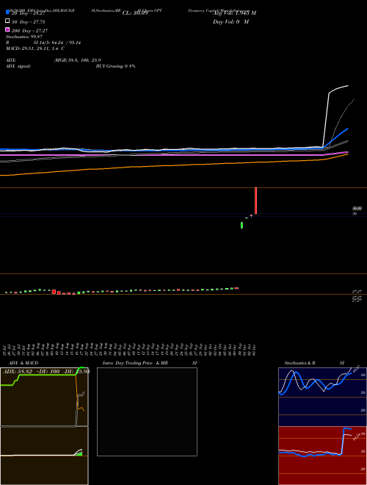Click the 'BUY Growing @ 8%' signal text
The height and width of the screenshot is (485, 367).
click(115, 66)
